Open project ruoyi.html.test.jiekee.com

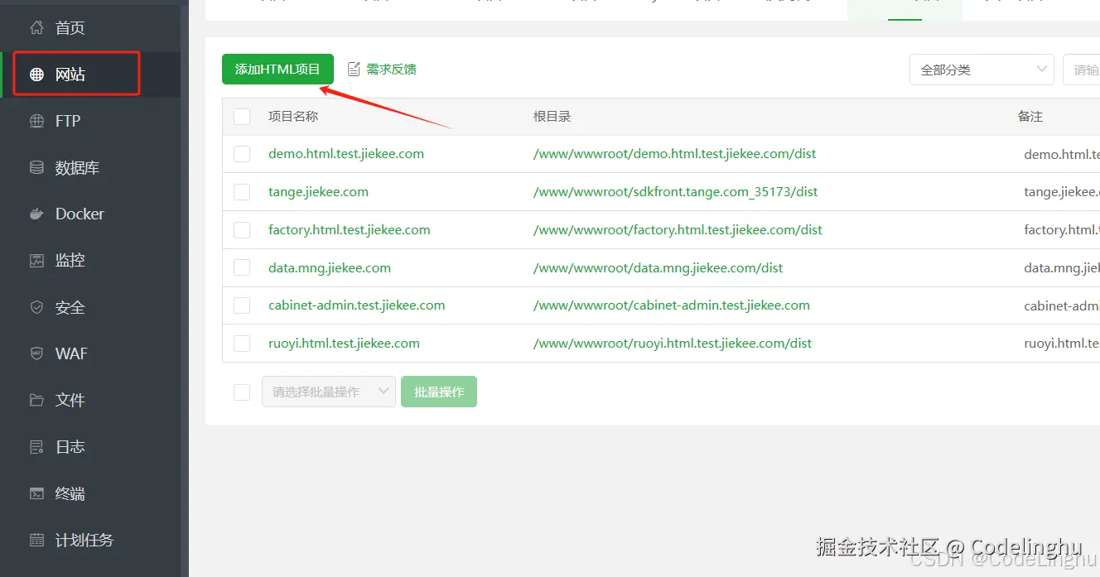344,344
